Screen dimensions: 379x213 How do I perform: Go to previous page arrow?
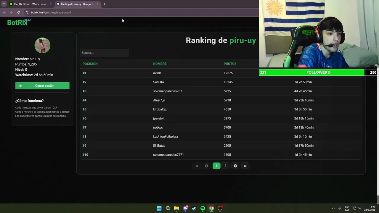[207, 166]
